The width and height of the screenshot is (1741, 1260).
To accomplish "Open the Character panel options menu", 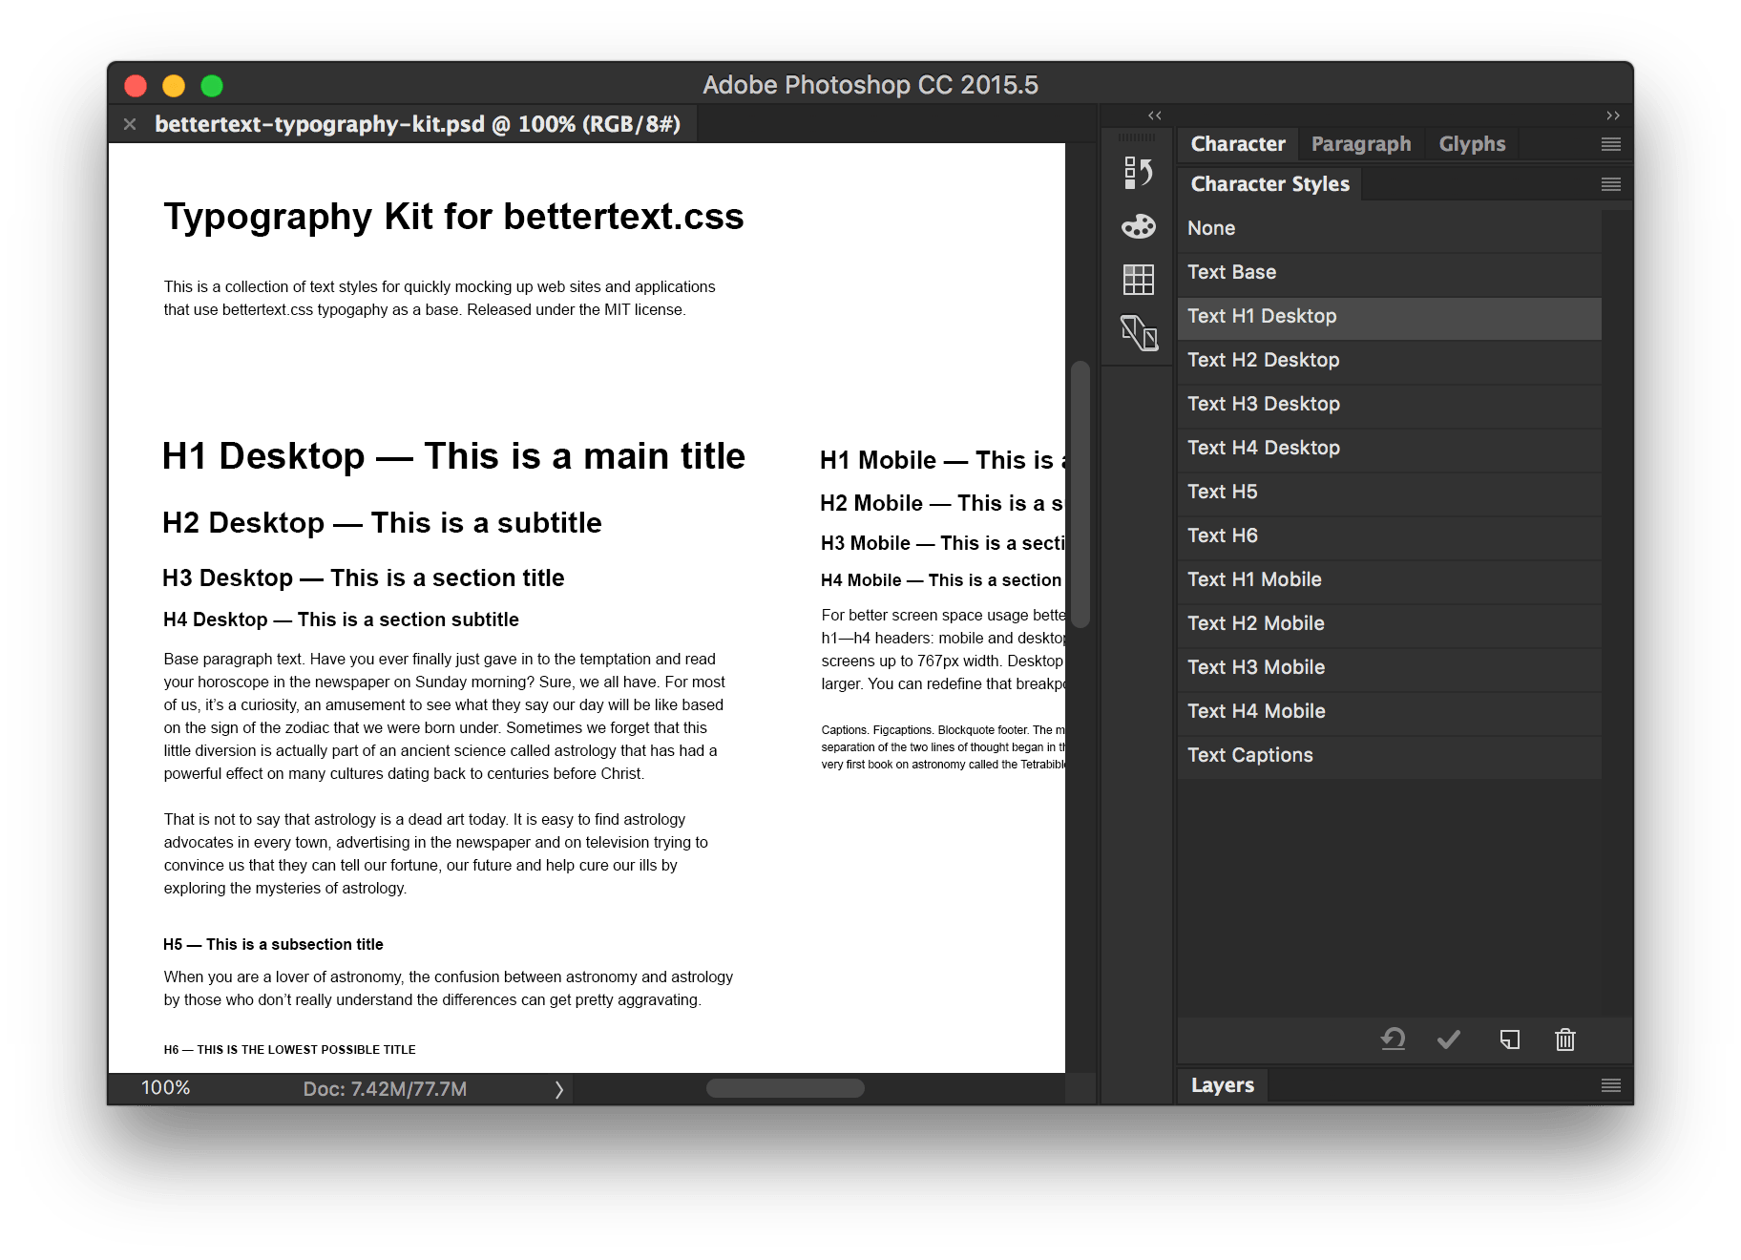I will pos(1611,144).
